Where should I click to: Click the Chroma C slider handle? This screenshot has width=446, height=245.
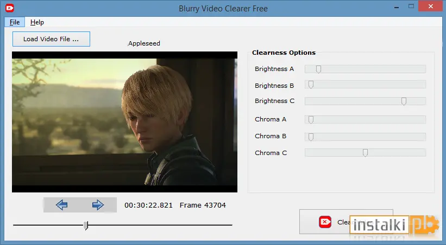tap(365, 153)
